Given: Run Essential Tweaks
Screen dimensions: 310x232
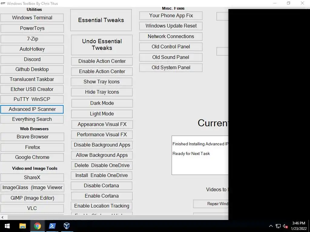Looking at the screenshot, I should (101, 20).
